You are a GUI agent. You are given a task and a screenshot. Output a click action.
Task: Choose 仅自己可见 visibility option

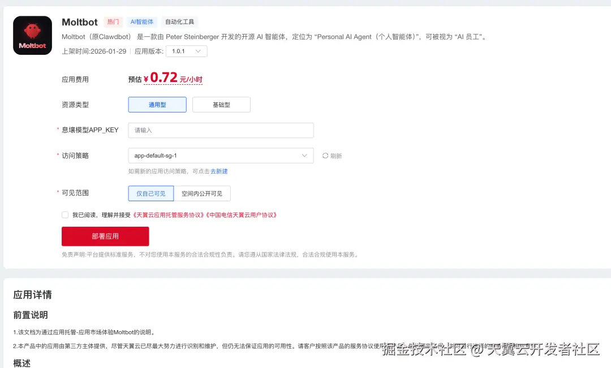[151, 193]
